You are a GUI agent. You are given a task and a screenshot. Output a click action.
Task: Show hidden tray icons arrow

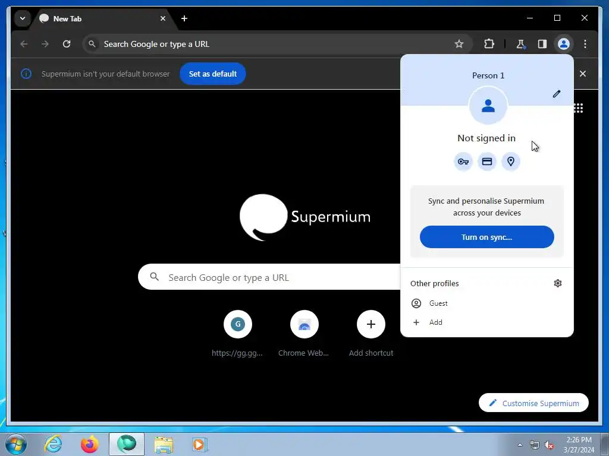520,445
